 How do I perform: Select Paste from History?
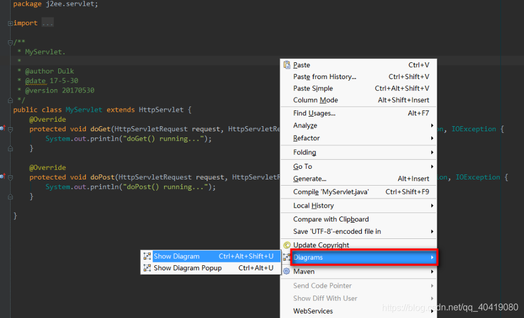pyautogui.click(x=358, y=77)
